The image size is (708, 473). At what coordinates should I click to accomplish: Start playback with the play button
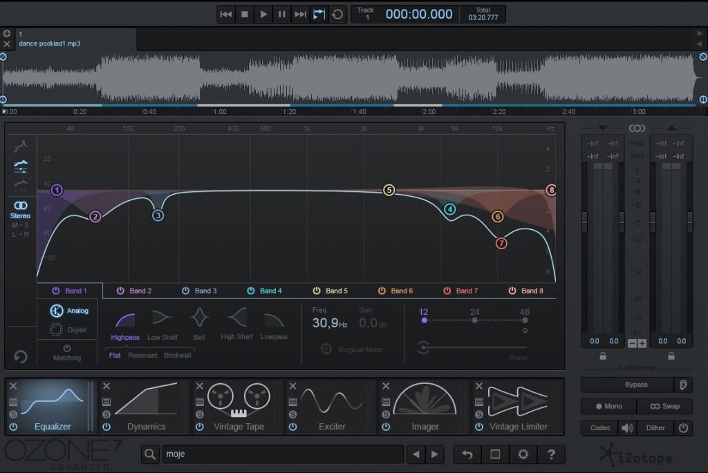click(263, 15)
